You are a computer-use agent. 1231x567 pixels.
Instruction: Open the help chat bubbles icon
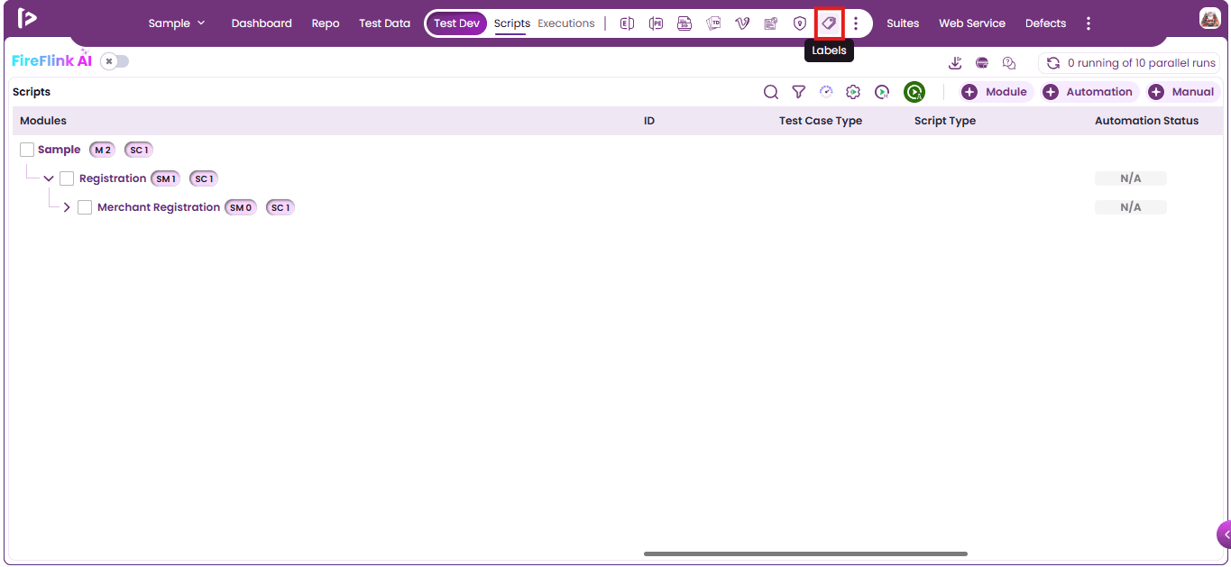click(x=1009, y=63)
